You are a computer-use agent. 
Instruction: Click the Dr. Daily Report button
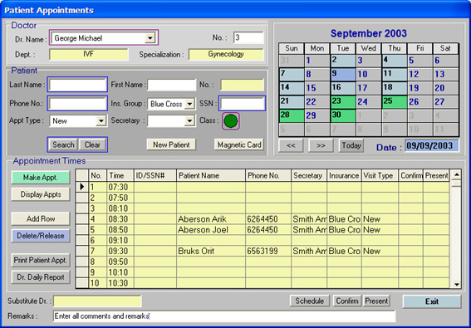(x=41, y=277)
